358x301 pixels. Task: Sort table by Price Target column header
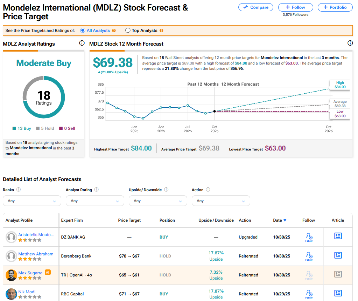[x=129, y=220]
